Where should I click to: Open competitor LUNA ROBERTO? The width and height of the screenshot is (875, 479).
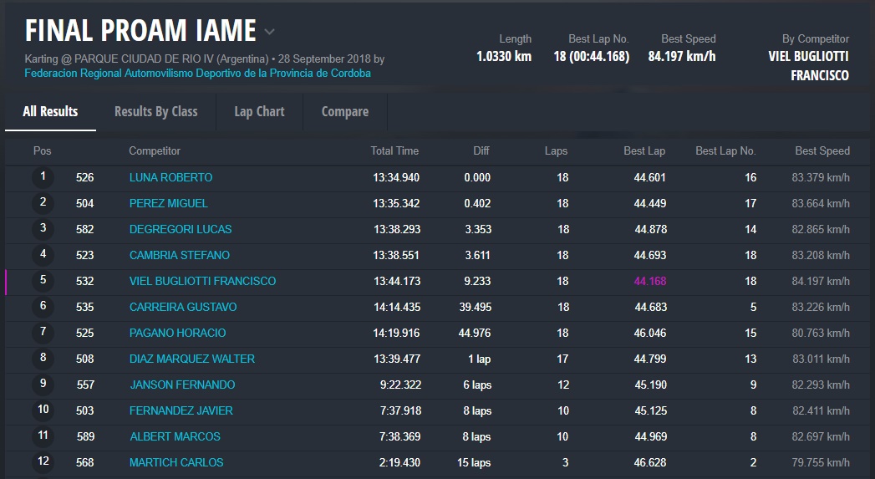click(x=170, y=177)
